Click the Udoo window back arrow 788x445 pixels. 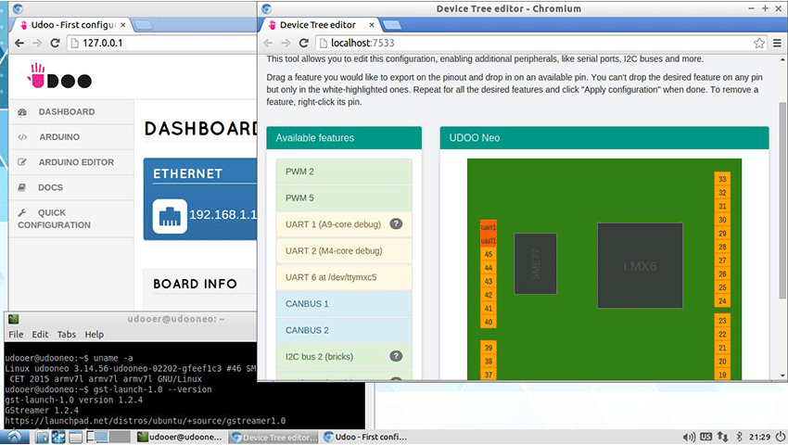[x=19, y=44]
